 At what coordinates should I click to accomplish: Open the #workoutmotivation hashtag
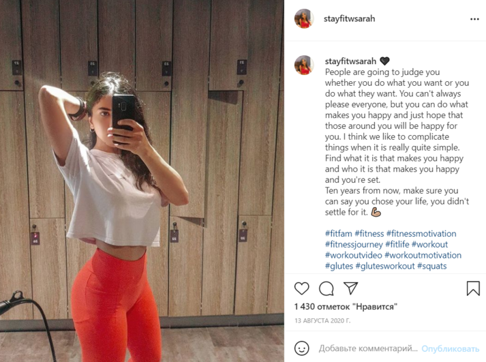click(x=423, y=255)
